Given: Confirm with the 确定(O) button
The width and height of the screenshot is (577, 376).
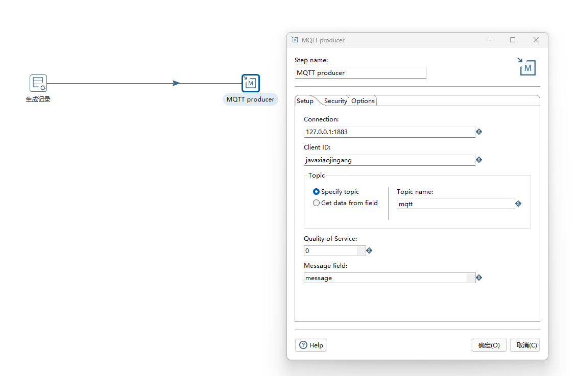Looking at the screenshot, I should tap(489, 345).
